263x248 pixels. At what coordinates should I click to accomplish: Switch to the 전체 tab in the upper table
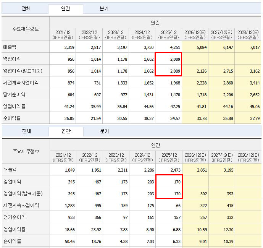coord(26,8)
